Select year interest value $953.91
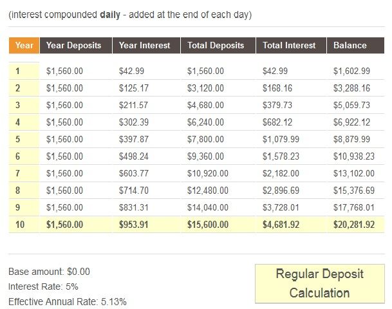This screenshot has width=392, height=309. pos(137,224)
